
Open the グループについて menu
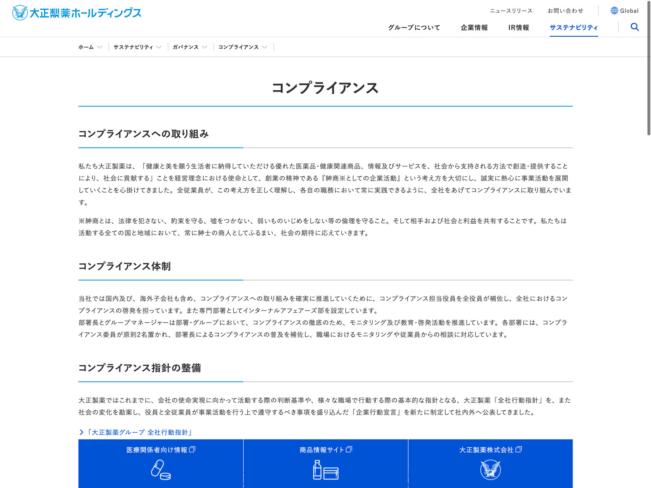click(x=414, y=28)
